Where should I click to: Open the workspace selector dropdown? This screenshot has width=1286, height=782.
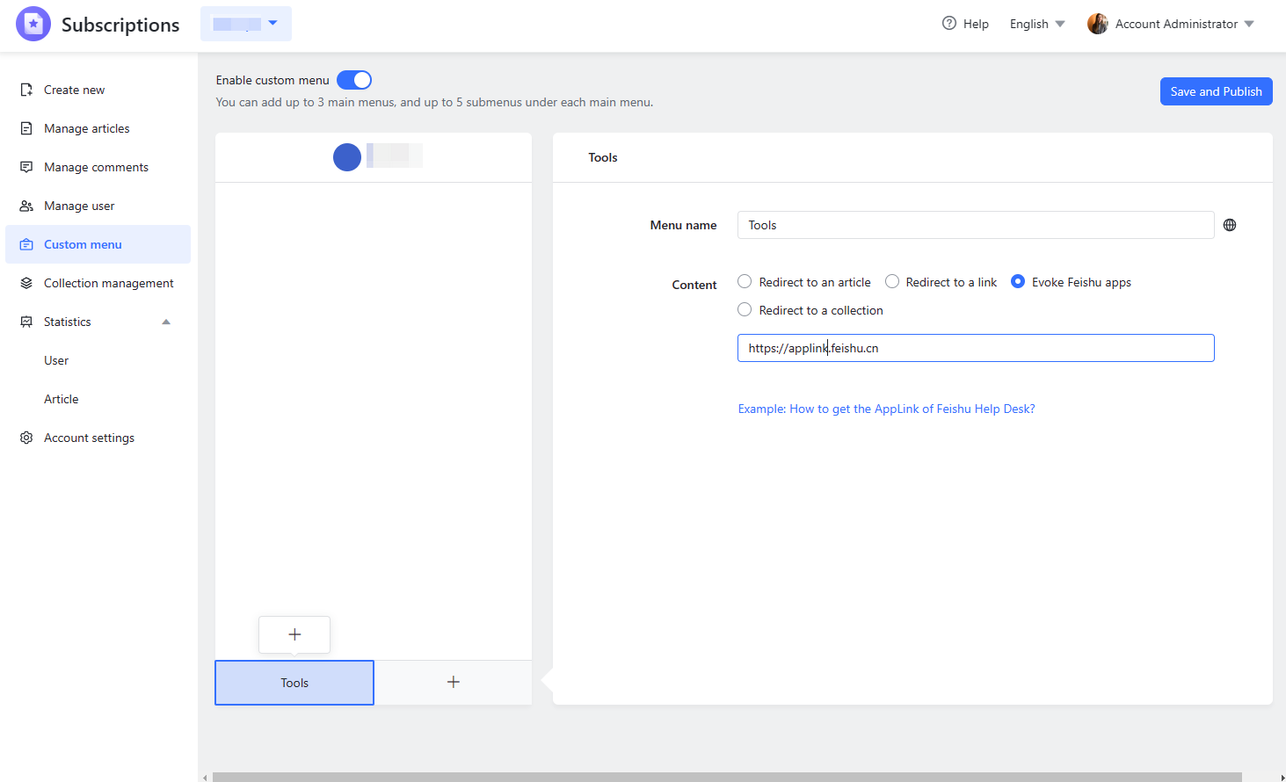click(x=245, y=23)
